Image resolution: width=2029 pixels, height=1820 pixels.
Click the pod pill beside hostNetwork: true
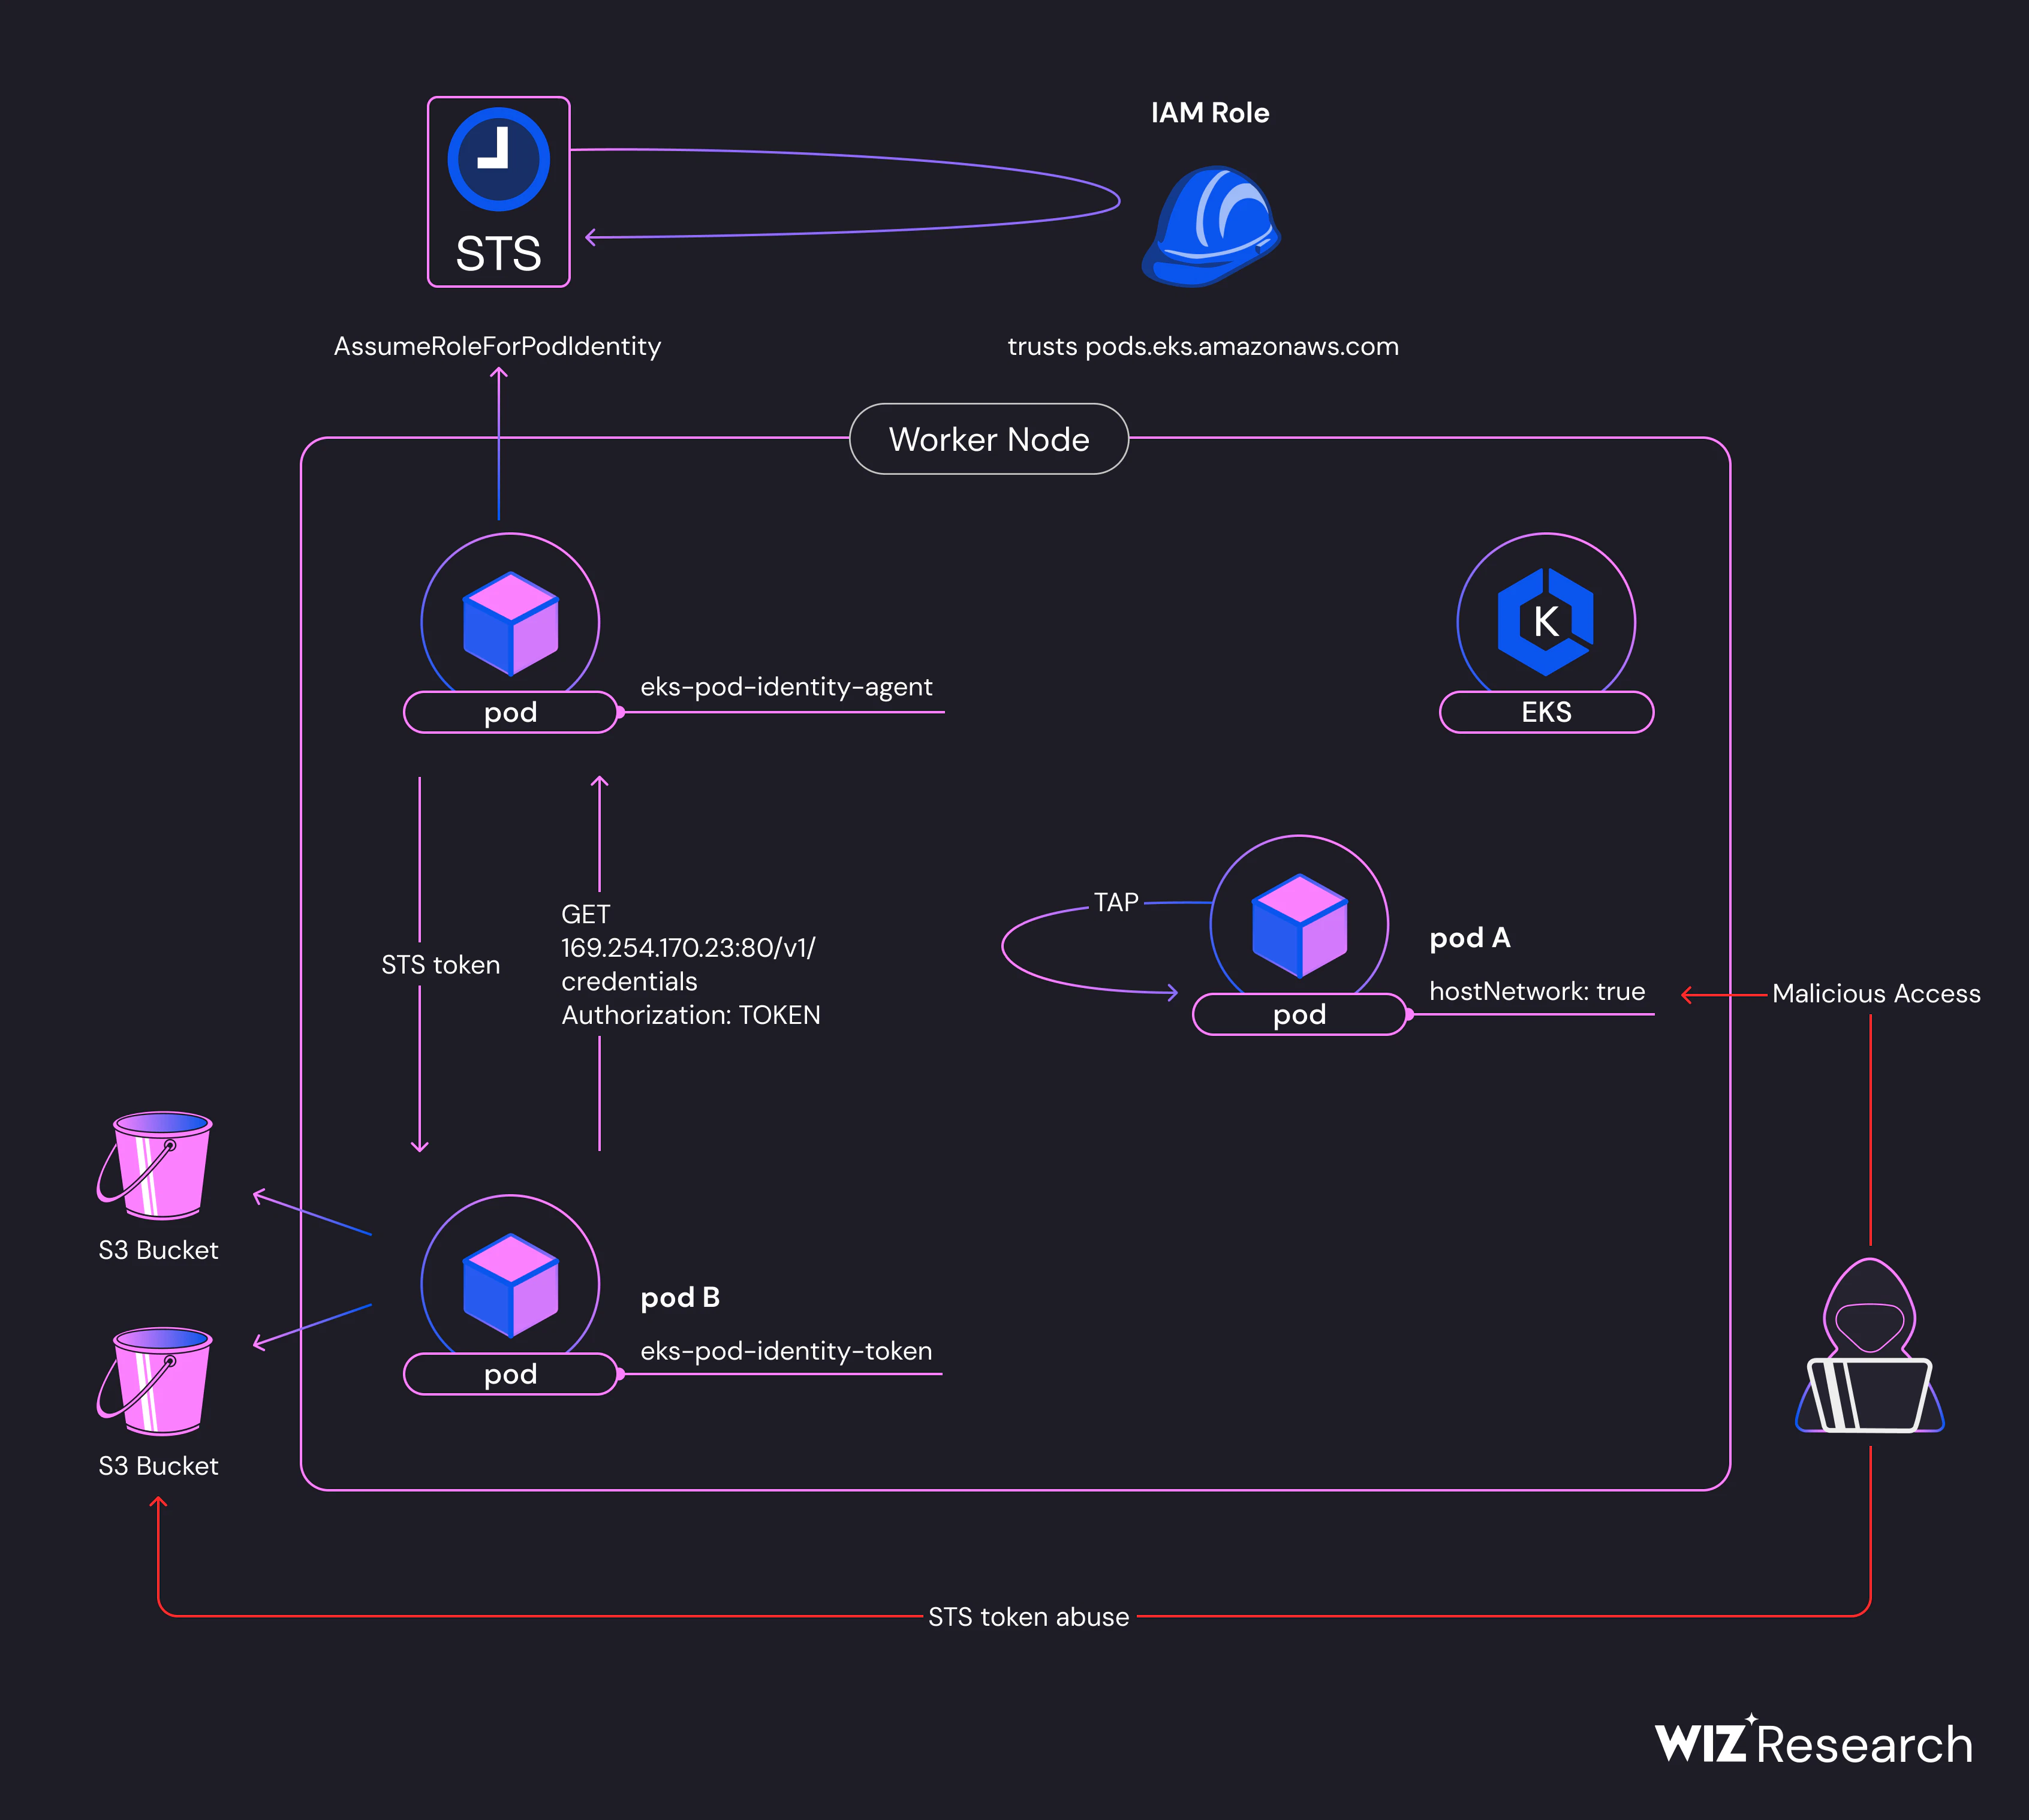(x=1299, y=1014)
